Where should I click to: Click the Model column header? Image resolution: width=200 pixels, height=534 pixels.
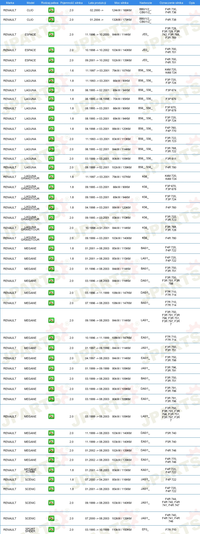click(30, 3)
